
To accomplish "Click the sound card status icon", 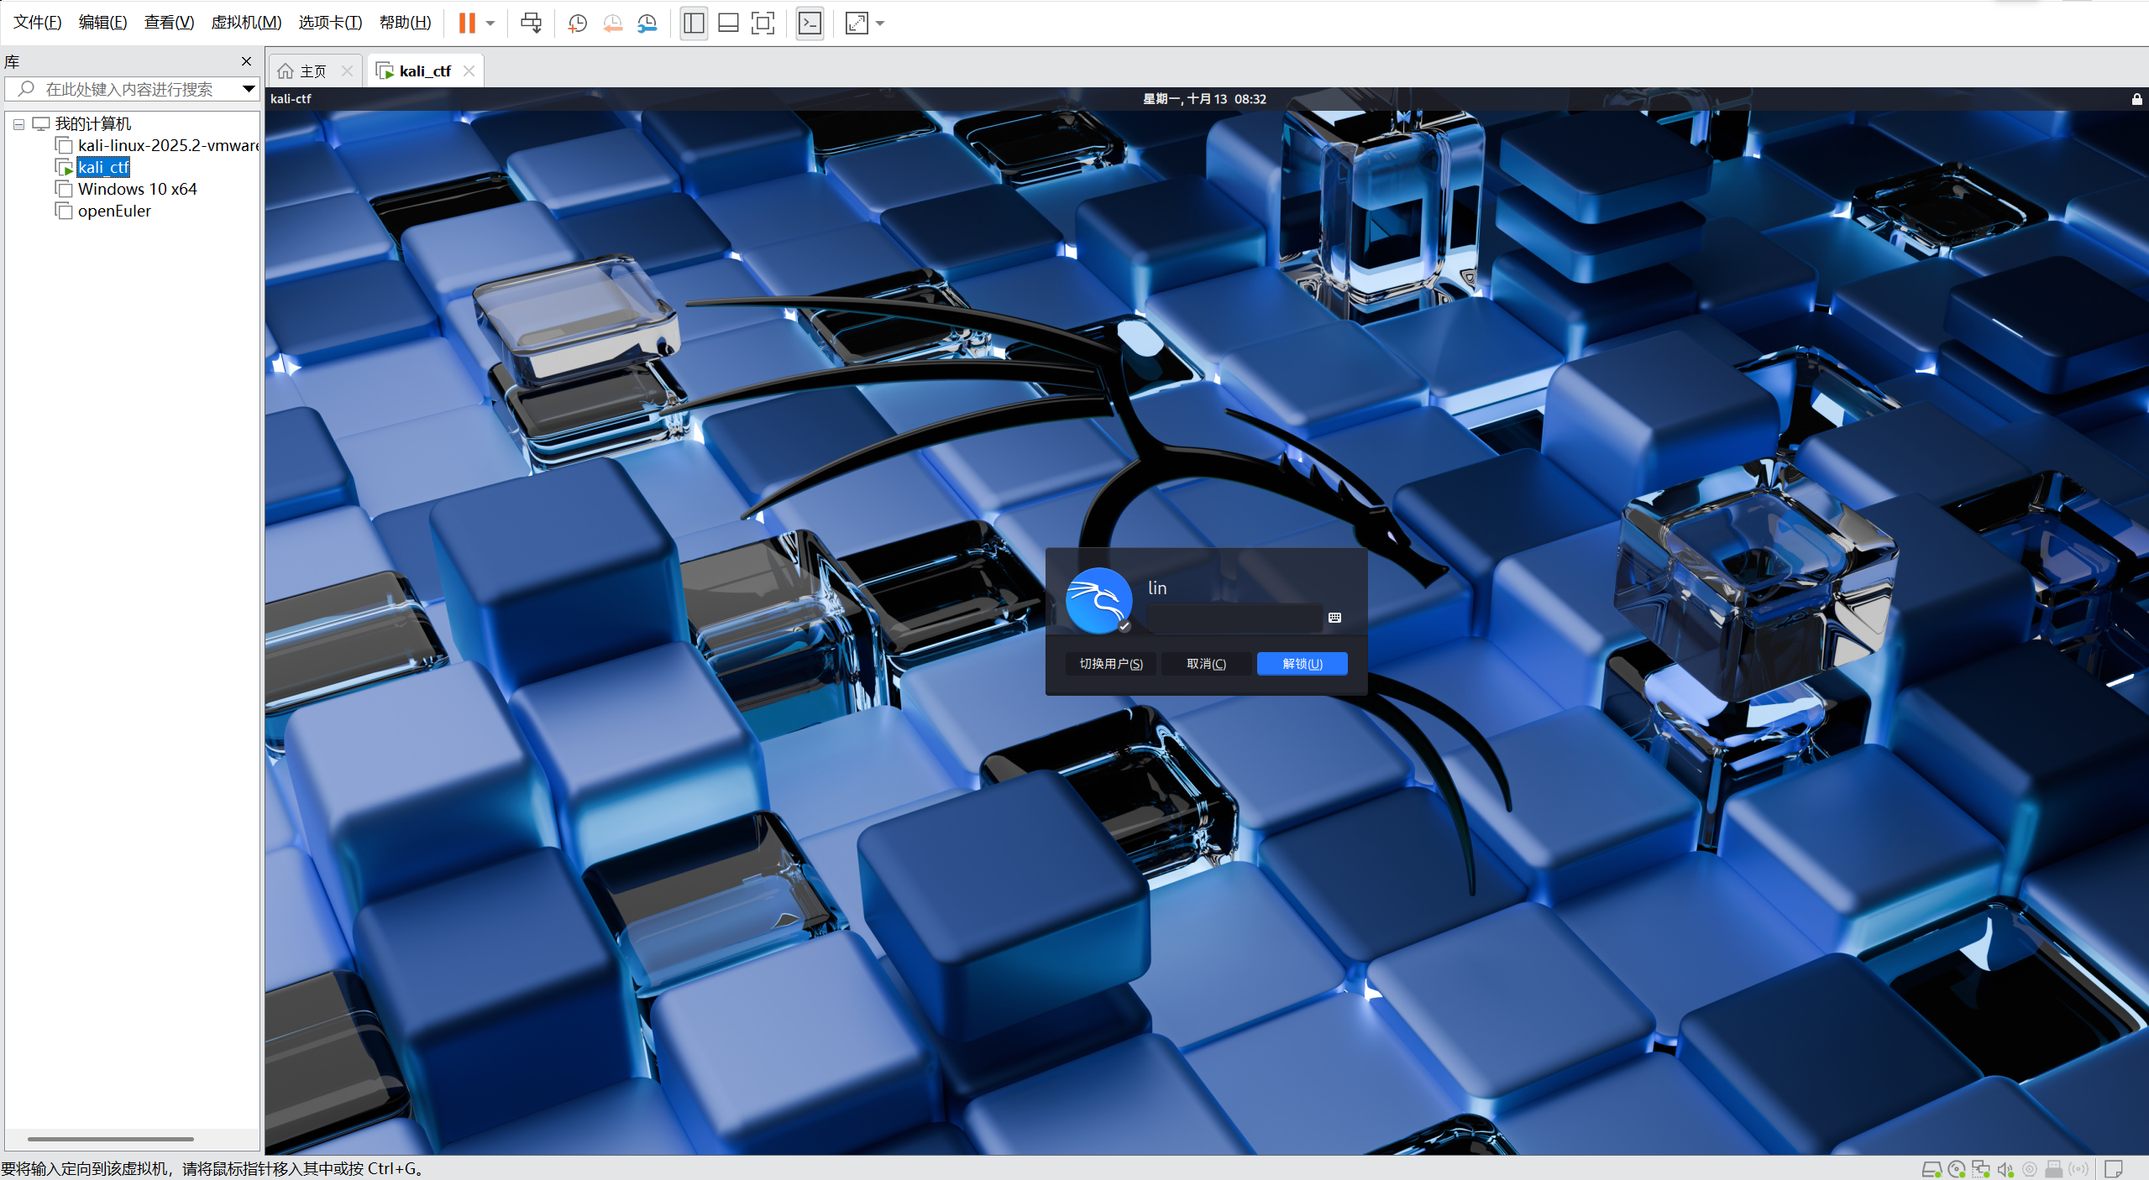I will click(2005, 1169).
